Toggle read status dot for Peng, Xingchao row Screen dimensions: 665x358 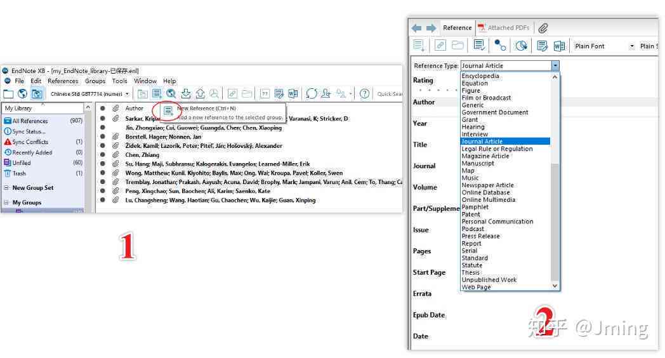[x=103, y=191]
